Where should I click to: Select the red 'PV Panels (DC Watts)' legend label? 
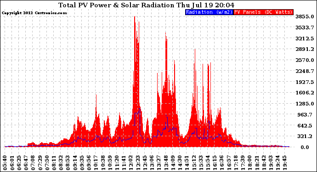click(263, 12)
